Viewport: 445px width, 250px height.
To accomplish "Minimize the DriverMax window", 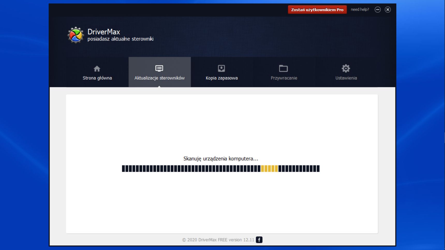I will tap(378, 10).
